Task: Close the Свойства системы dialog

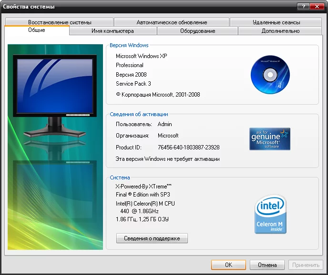Action: 317,7
